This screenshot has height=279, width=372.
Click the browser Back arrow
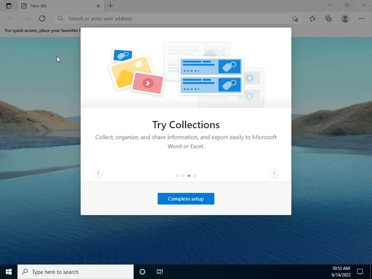click(x=10, y=19)
